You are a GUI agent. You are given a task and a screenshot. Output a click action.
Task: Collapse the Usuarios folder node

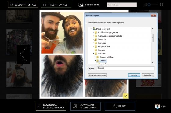pyautogui.click(x=93, y=53)
